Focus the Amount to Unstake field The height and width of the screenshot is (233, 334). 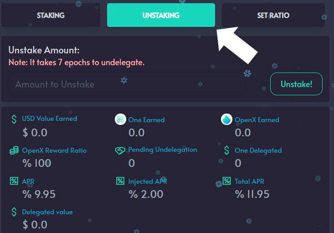pyautogui.click(x=126, y=84)
